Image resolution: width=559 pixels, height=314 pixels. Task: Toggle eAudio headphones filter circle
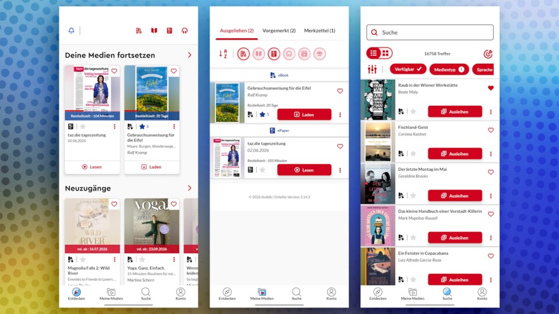[x=289, y=53]
